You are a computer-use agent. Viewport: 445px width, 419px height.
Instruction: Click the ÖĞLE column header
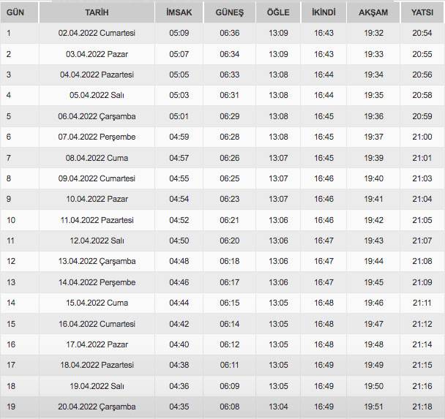[x=278, y=12]
